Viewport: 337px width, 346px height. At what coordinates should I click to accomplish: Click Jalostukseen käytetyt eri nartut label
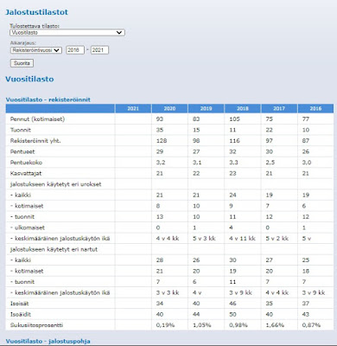[54, 249]
